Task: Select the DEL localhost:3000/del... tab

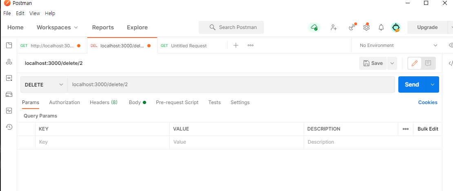Action: [x=122, y=46]
